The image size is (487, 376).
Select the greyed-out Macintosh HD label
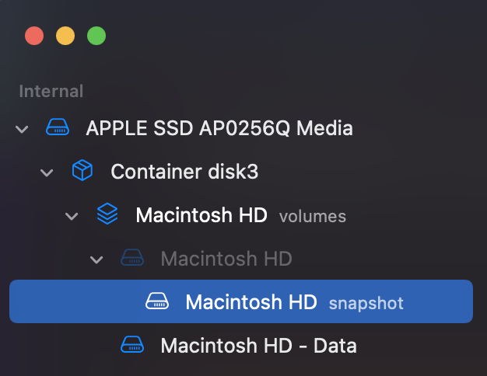226,258
